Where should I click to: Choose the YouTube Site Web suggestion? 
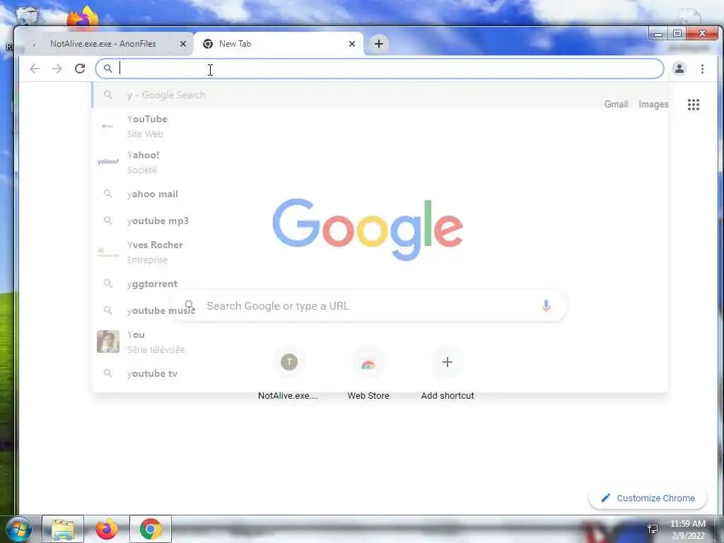point(380,126)
